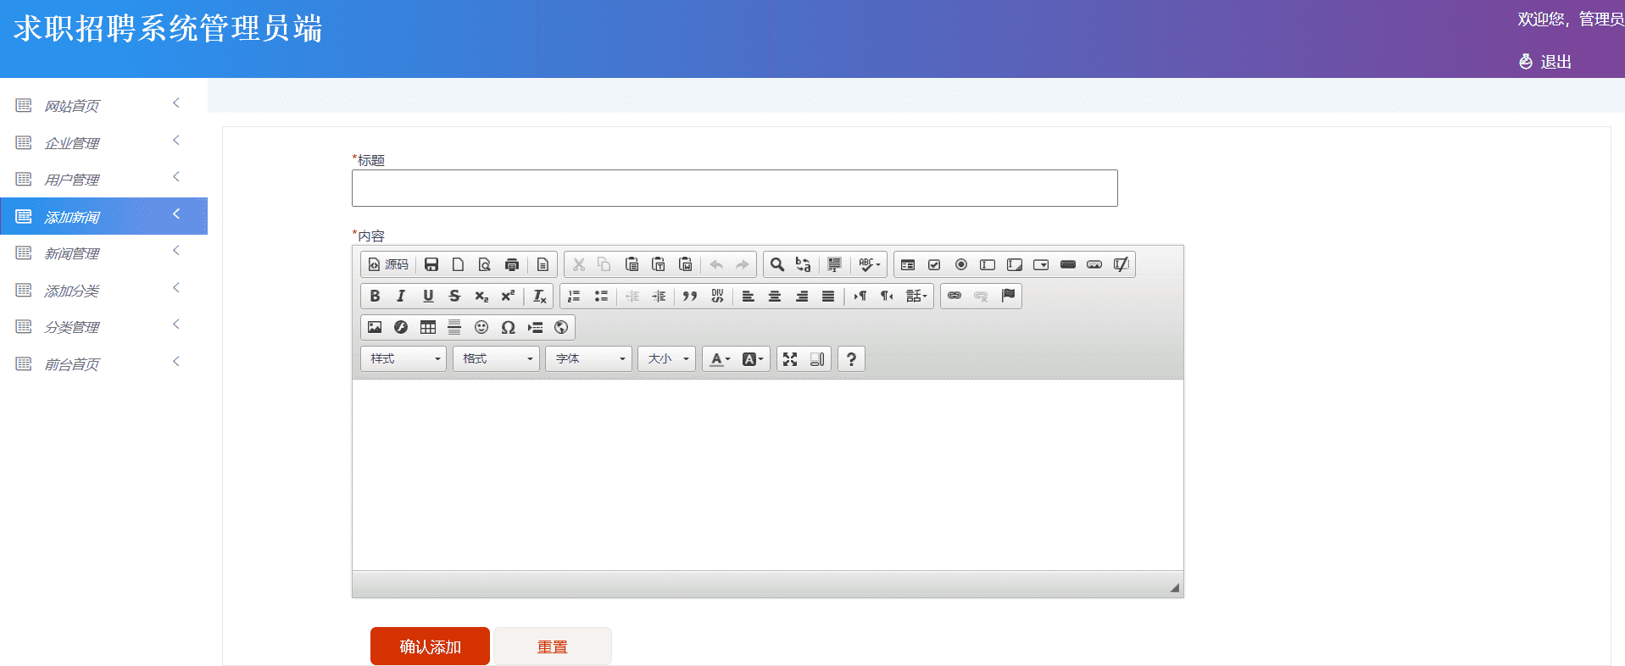Insert a selection field form element
The image size is (1625, 666).
[x=1041, y=264]
